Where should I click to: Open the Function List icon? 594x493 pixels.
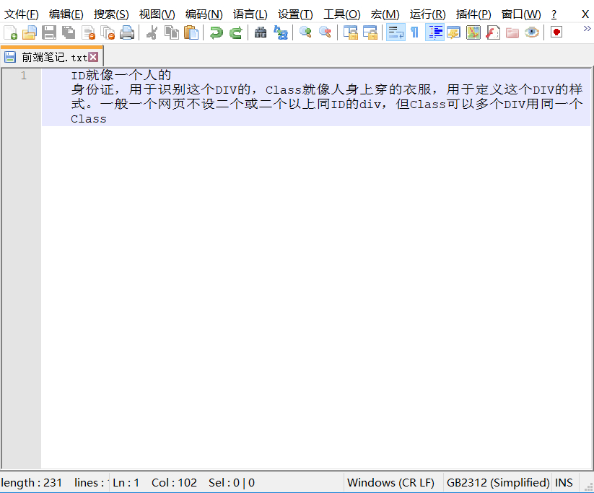[493, 32]
